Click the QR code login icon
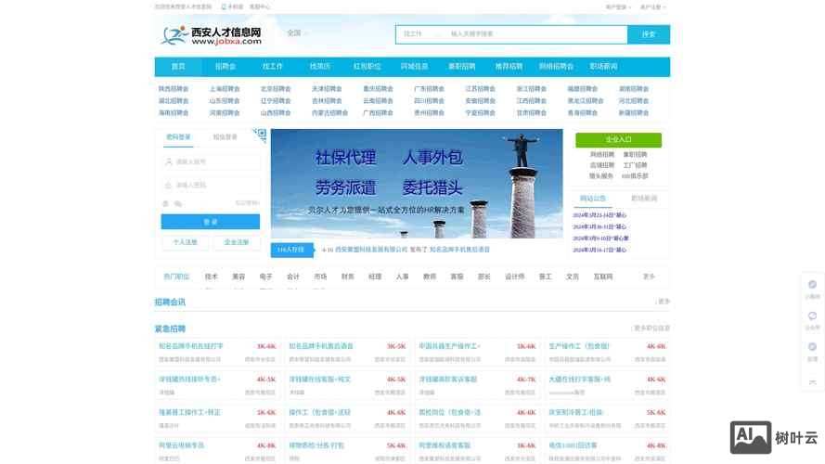Image resolution: width=825 pixels, height=464 pixels. [259, 135]
